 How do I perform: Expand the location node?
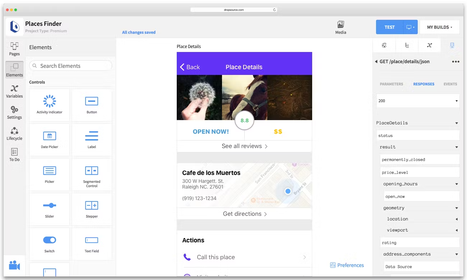tap(457, 219)
